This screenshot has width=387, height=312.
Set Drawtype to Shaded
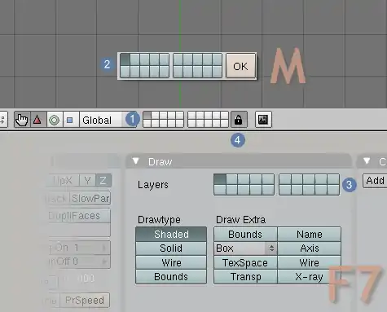coord(171,235)
